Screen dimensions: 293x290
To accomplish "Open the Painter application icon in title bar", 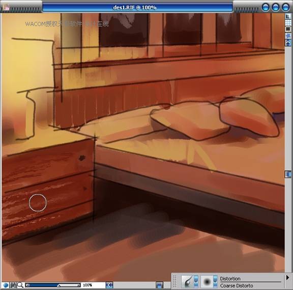I will (6, 7).
